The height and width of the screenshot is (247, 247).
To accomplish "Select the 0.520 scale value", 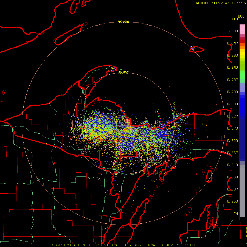I will [232, 141].
